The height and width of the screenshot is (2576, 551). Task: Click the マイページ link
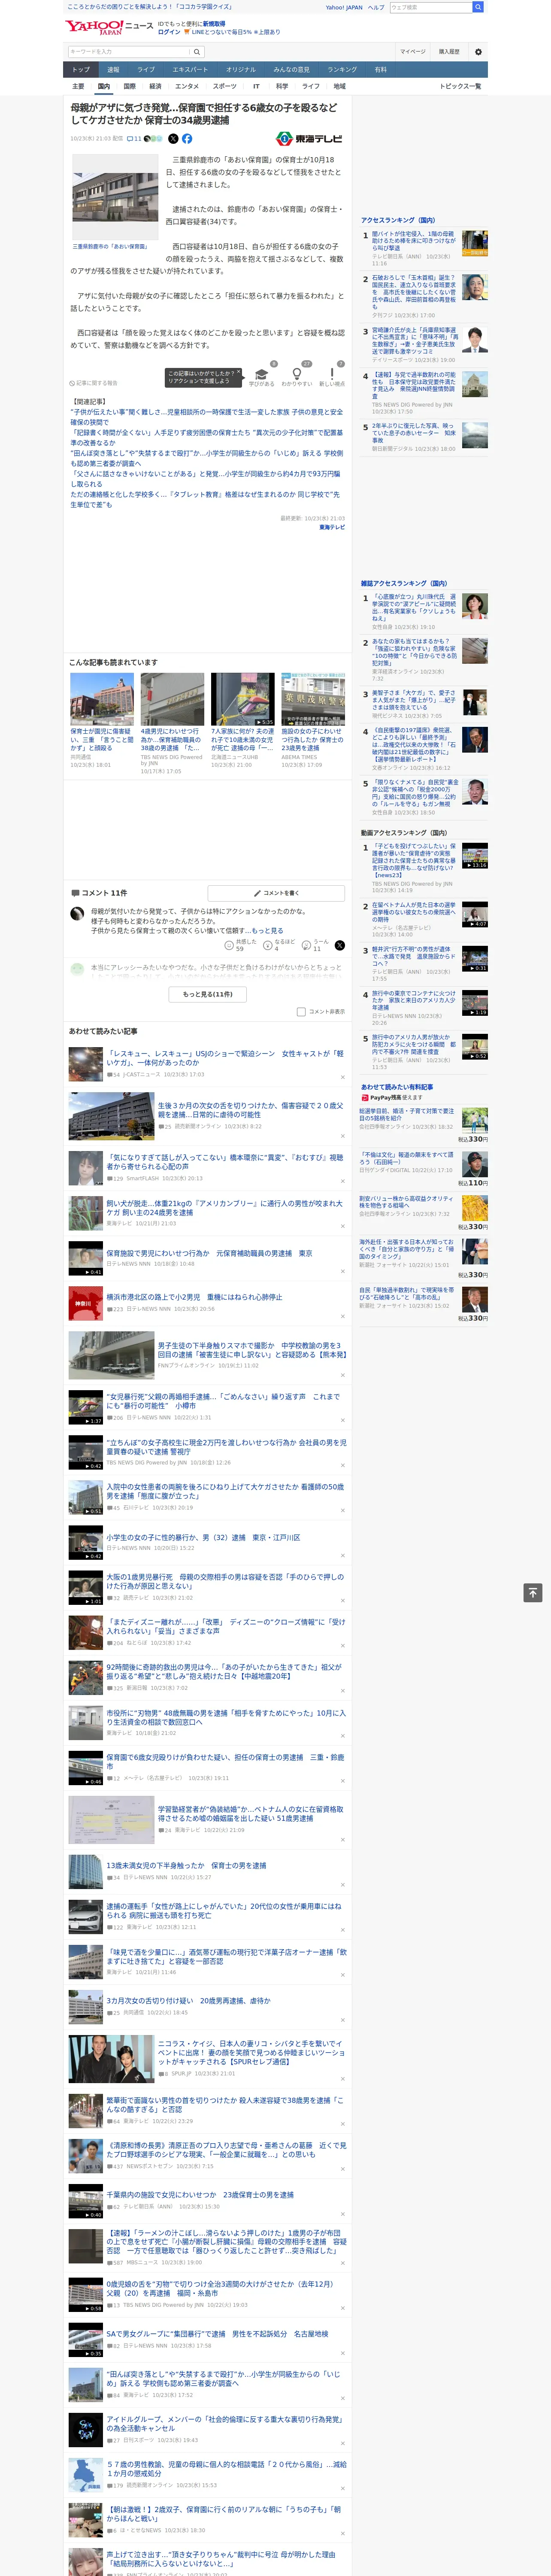[413, 51]
